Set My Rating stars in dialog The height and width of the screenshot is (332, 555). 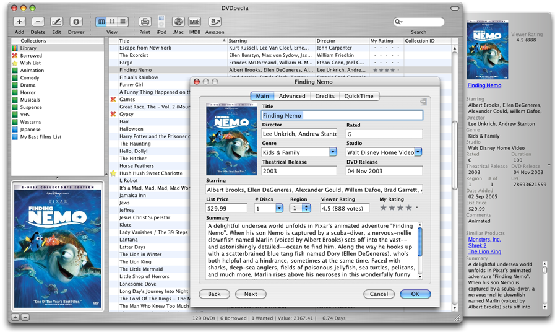pos(399,208)
